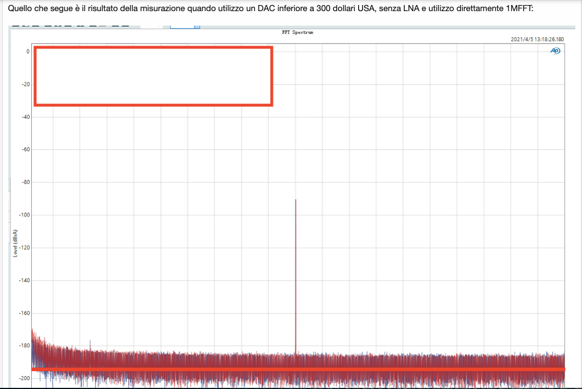This screenshot has height=389, width=582.
Task: Click the Italian caption text mentioning 1MFFT
Action: 271,8
